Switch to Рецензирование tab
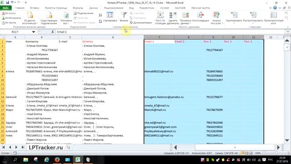The width and height of the screenshot is (291, 164). (114, 8)
